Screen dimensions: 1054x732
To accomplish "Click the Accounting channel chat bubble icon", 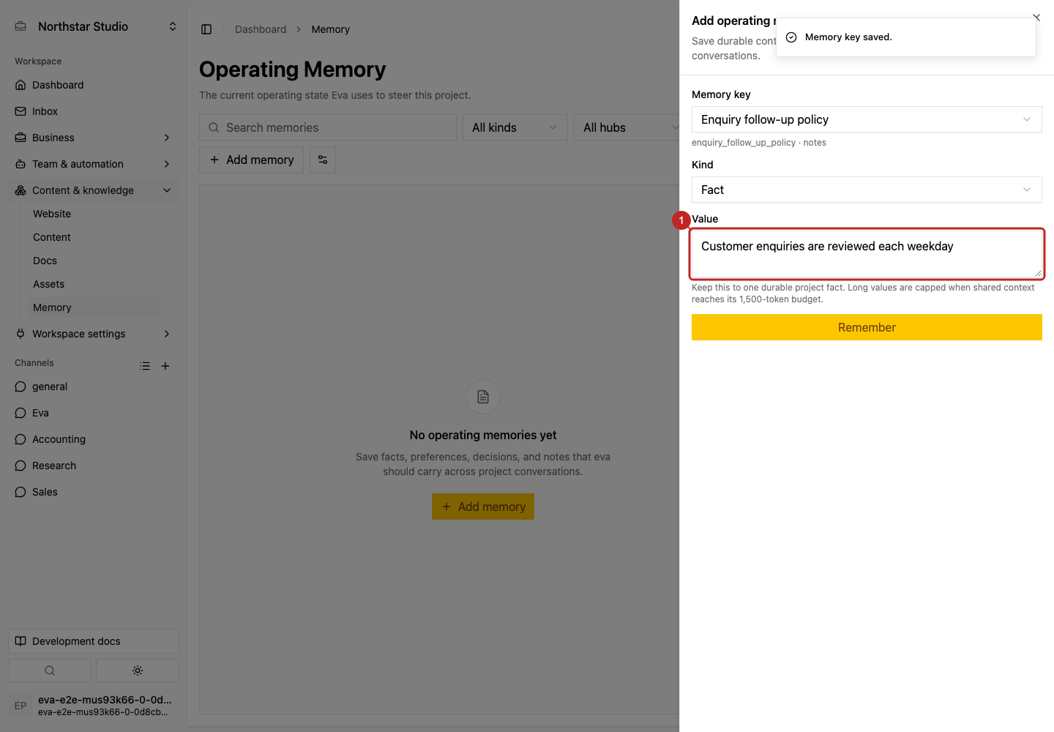I will 20,439.
